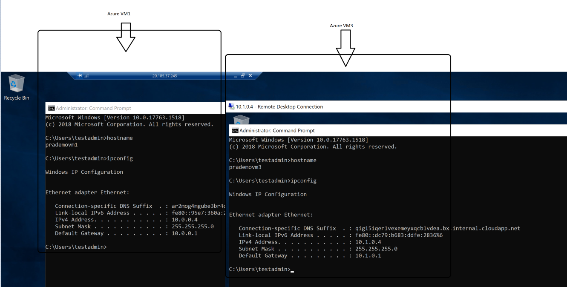
Task: Click Subnet Mask line in pradomovm3 window
Action: [318, 249]
